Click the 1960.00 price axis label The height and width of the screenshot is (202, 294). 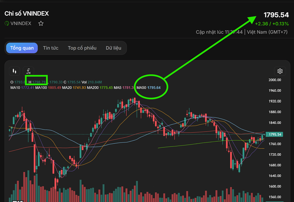click(275, 91)
